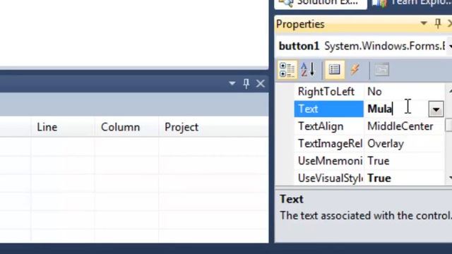Show the Events lightning bolt view
The image size is (452, 254).
click(355, 69)
